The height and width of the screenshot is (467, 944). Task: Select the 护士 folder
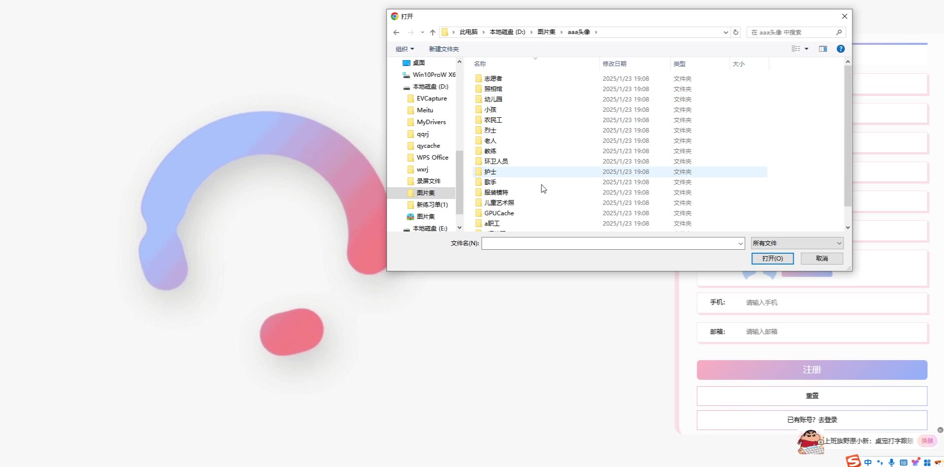click(x=490, y=172)
